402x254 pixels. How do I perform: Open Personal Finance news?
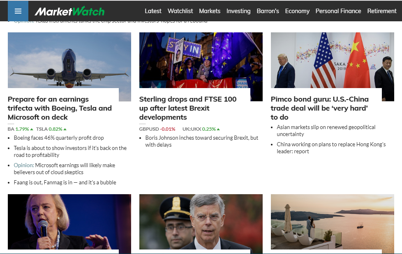(338, 11)
